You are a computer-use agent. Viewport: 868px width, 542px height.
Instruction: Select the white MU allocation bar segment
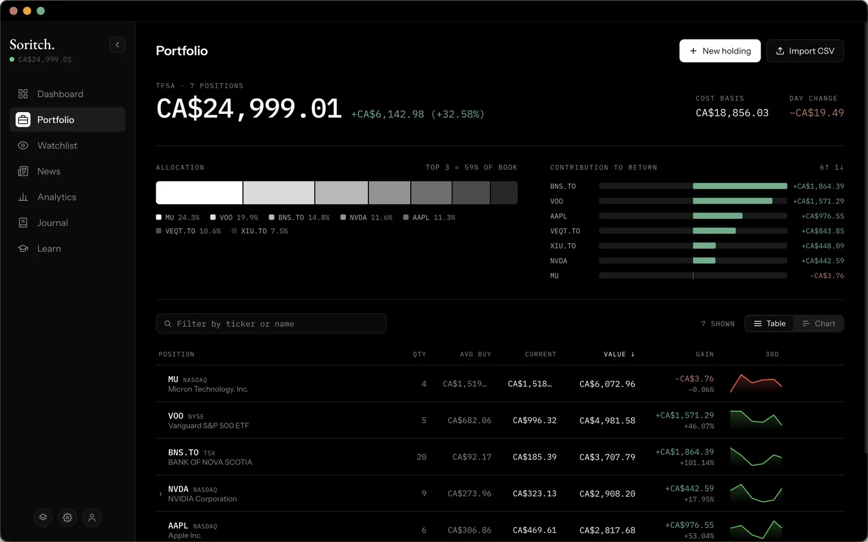click(199, 192)
